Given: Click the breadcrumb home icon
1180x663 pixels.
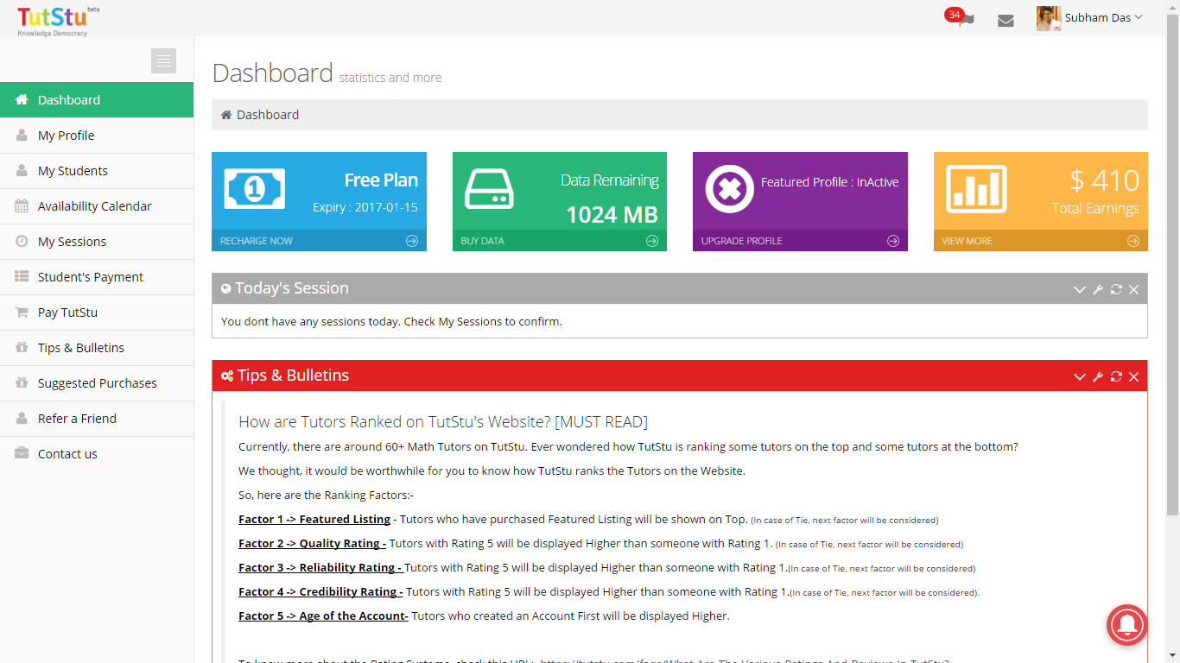Looking at the screenshot, I should [226, 115].
